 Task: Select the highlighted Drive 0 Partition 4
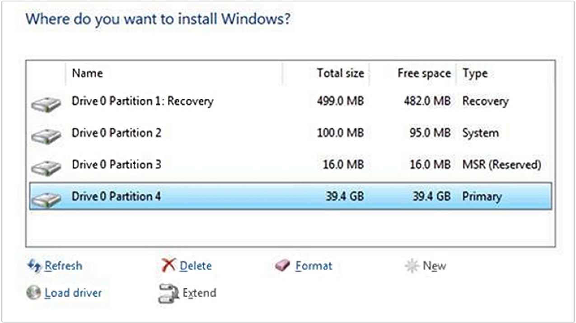pyautogui.click(x=116, y=196)
